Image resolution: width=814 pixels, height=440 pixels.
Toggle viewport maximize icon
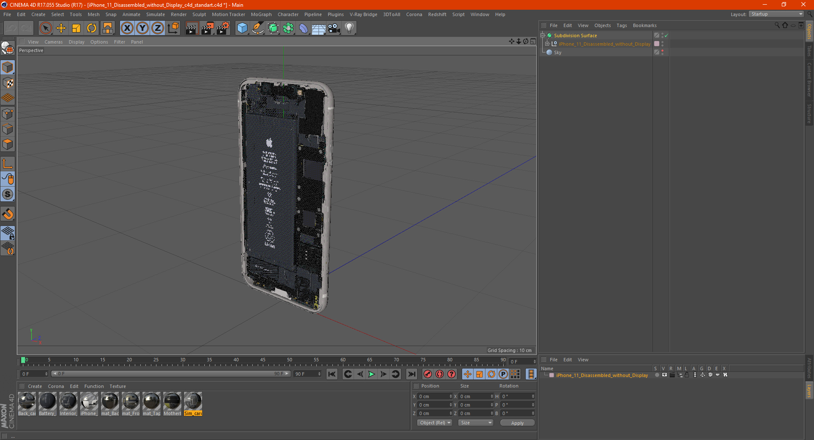[x=533, y=41]
